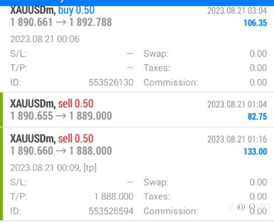Tap the green marker beside 01:04 sell trade
Viewport: 274px width, 223px height.
(1, 110)
